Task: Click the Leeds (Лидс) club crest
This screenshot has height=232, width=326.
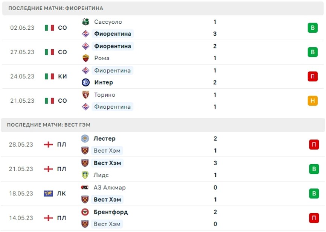Action: click(85, 175)
